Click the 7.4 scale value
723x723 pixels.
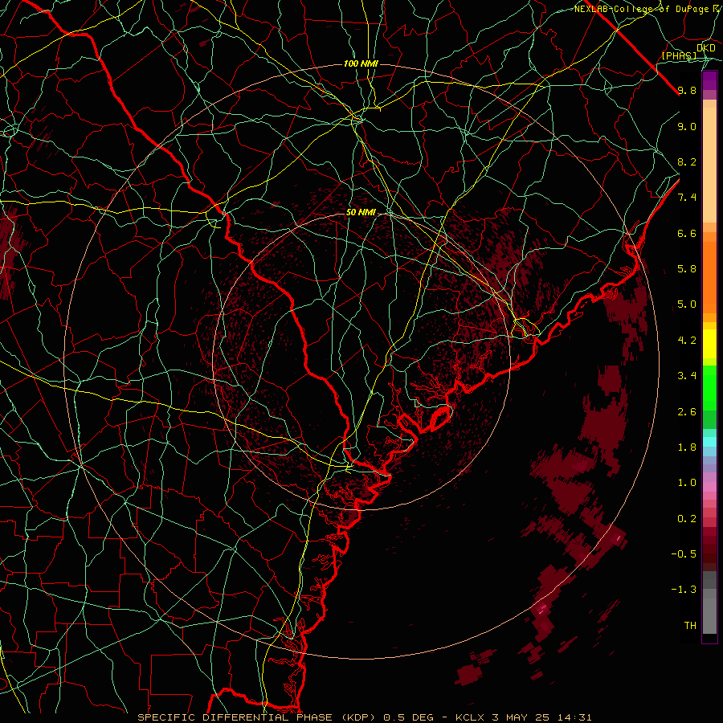pos(687,198)
